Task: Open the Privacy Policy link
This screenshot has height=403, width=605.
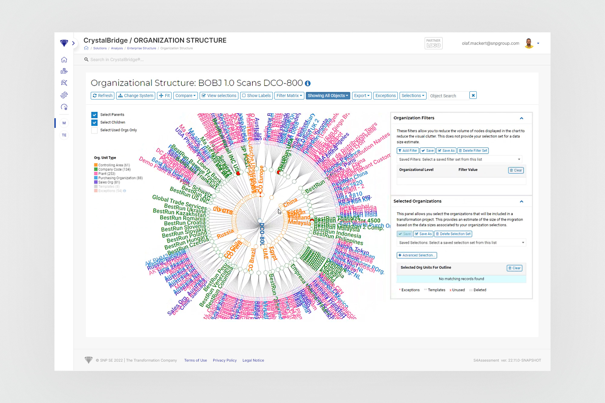Action: click(224, 360)
